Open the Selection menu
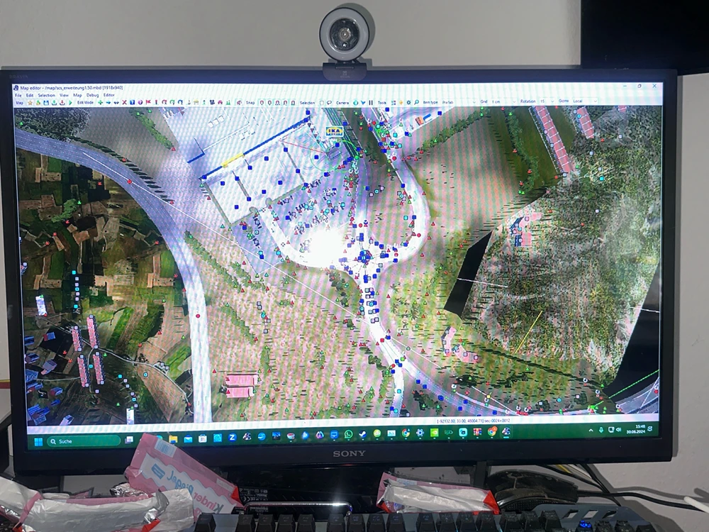Screen dimensions: 709x532 pos(46,95)
